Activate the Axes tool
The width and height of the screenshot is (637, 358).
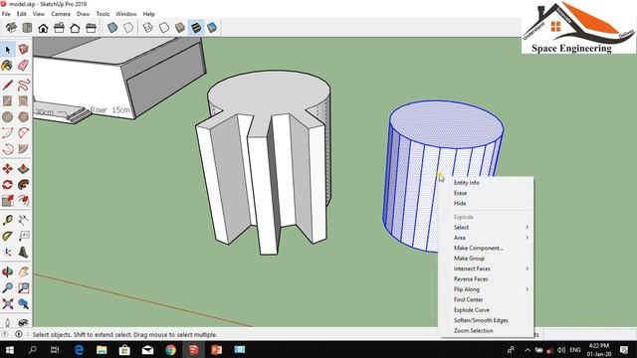(8, 252)
